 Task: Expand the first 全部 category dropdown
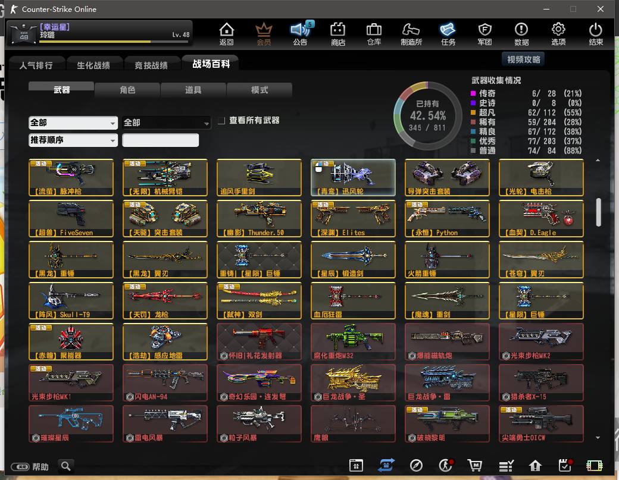coord(73,123)
